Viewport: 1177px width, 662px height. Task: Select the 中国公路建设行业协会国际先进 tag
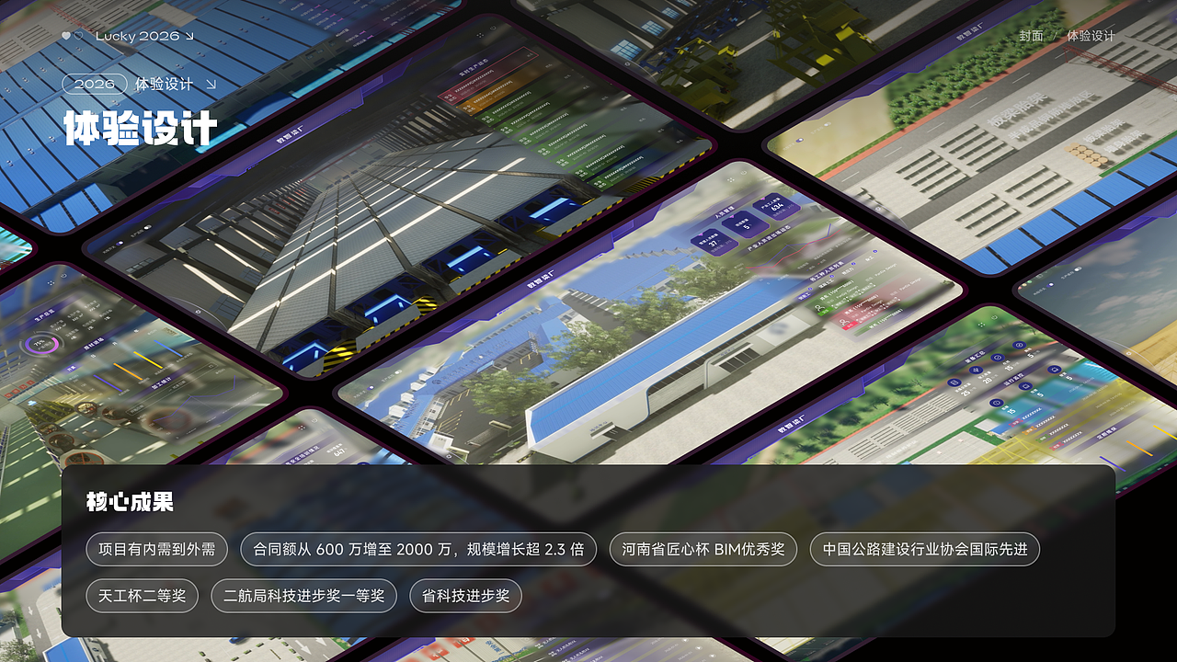pyautogui.click(x=925, y=550)
